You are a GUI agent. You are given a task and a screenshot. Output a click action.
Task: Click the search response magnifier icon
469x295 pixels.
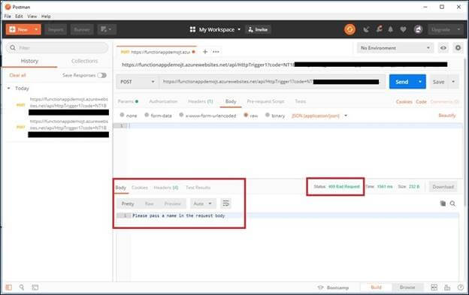coord(453,203)
